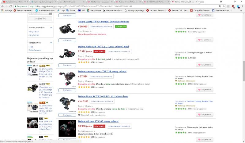Click the browser back arrow
This screenshot has height=143, width=245.
tap(2, 6)
